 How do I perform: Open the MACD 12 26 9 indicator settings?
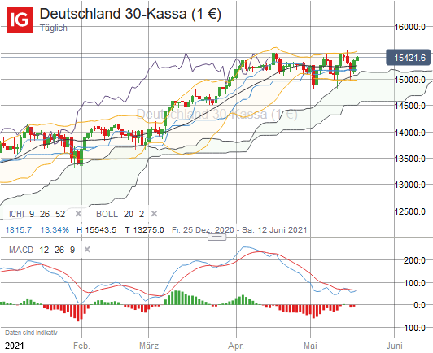click(42, 250)
